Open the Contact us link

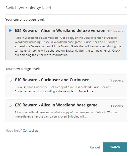click(31, 130)
